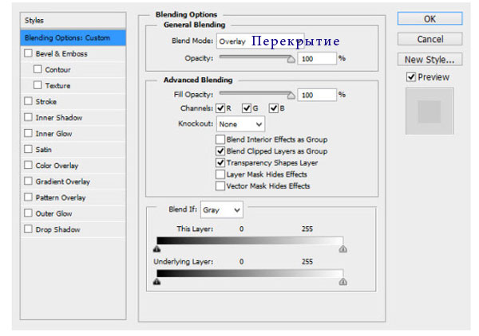Enable Vector Mask Hides Effects

220,186
